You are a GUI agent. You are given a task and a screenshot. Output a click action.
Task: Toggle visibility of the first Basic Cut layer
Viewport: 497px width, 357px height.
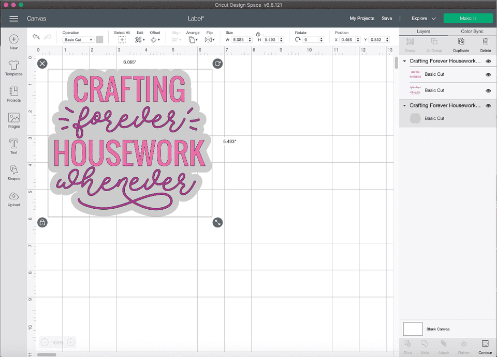tap(487, 74)
